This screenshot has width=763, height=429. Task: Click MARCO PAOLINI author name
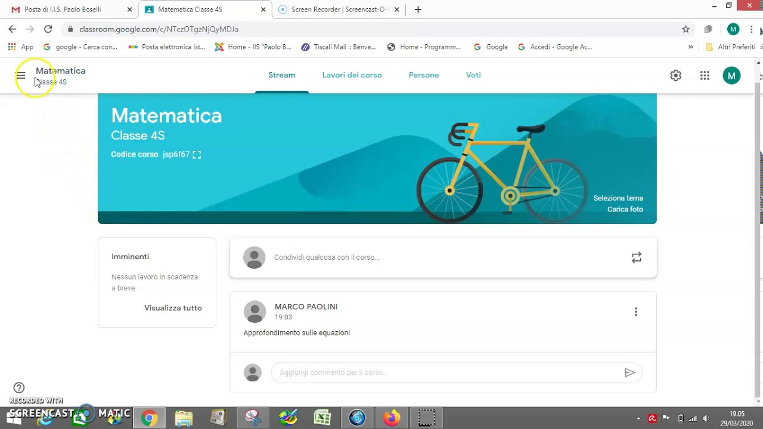[x=306, y=307]
